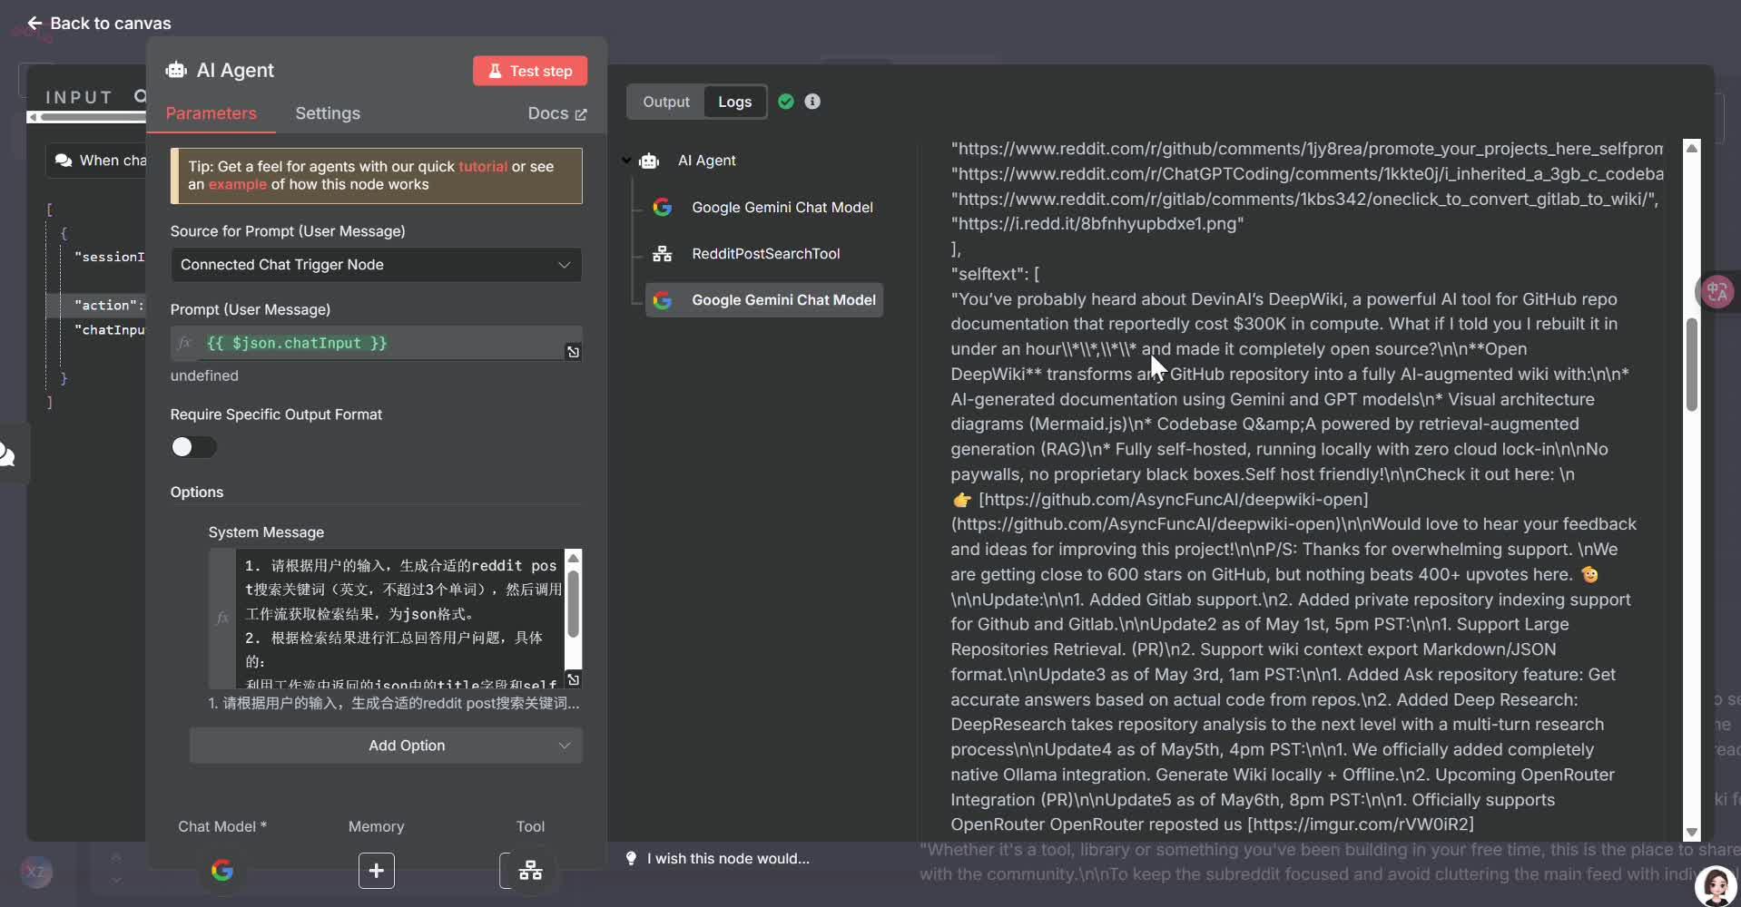Screen dimensions: 1741x907
Task: Click the "selftext": [ line in log
Action: point(995,274)
